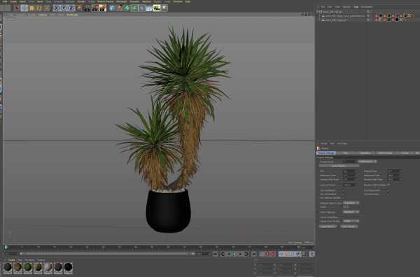The width and height of the screenshot is (420, 277).
Task: Activate the Move tool
Action: [x=24, y=8]
